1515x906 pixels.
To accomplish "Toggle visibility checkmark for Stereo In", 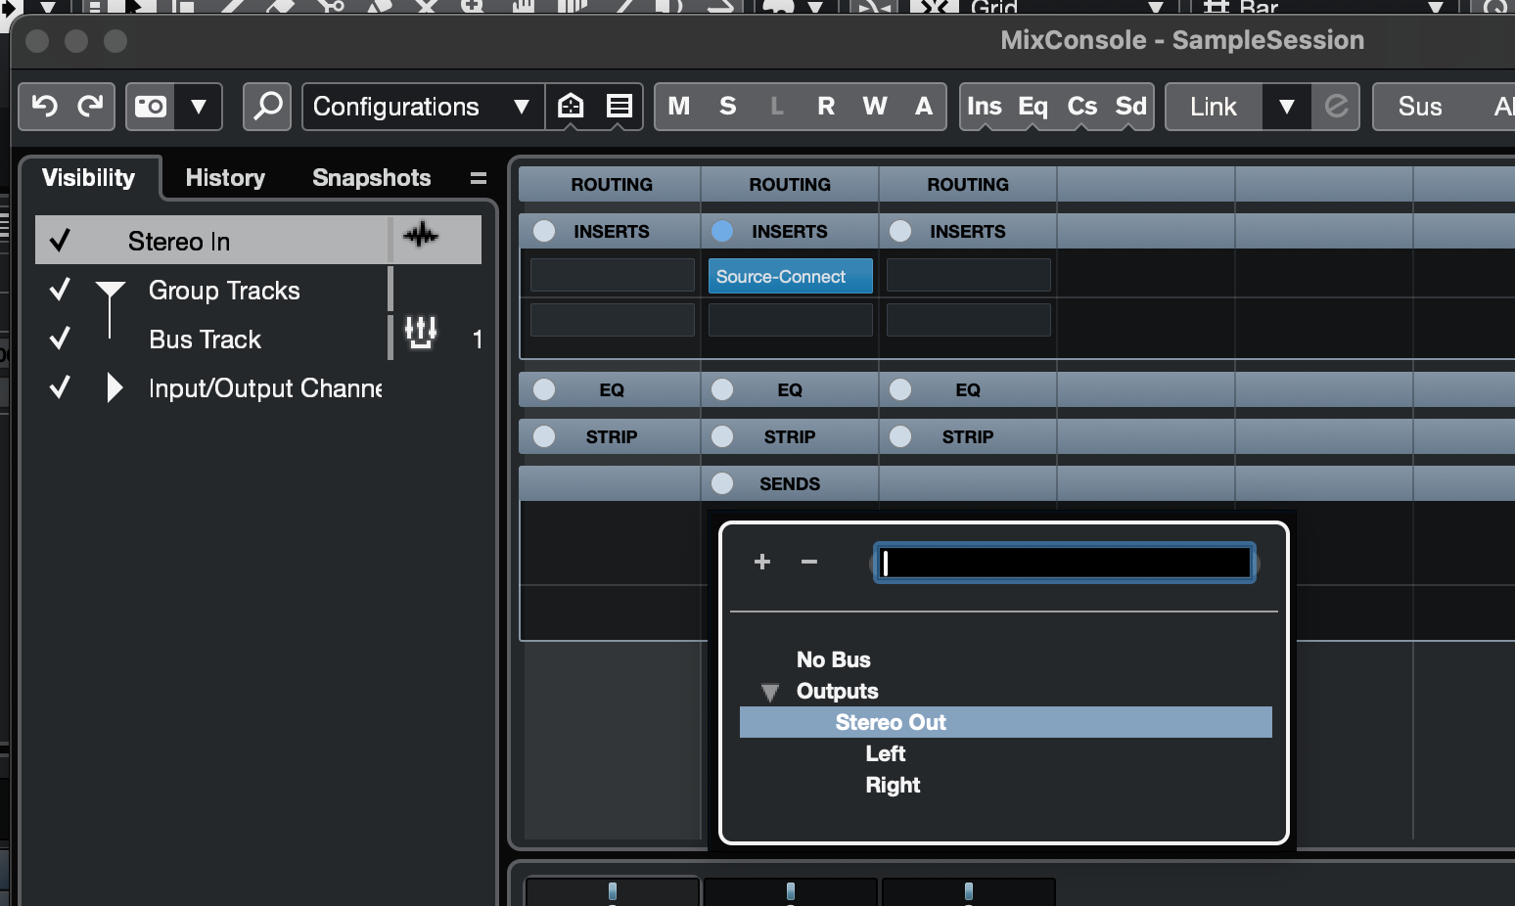I will tap(60, 241).
